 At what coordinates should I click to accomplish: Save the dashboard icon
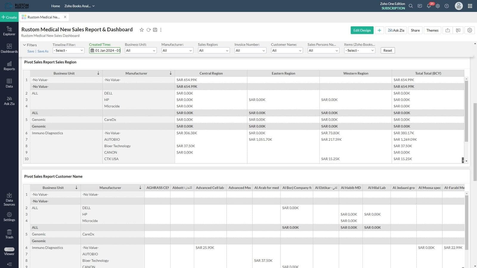(155, 30)
